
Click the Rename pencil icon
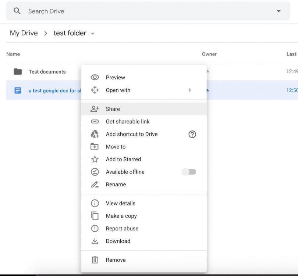95,184
